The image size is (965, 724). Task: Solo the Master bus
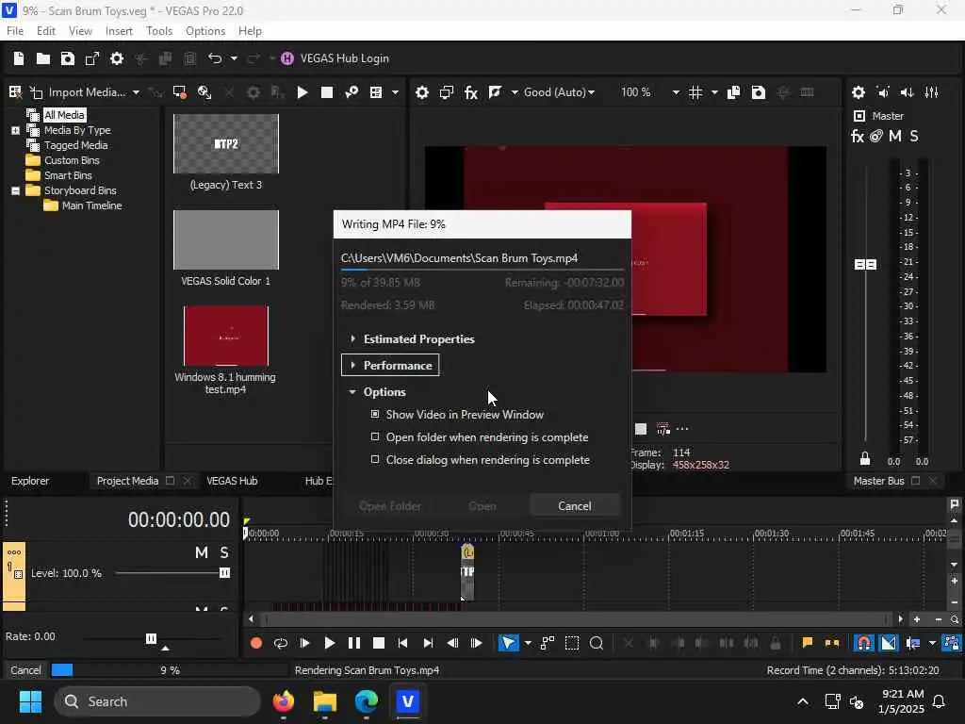(914, 136)
